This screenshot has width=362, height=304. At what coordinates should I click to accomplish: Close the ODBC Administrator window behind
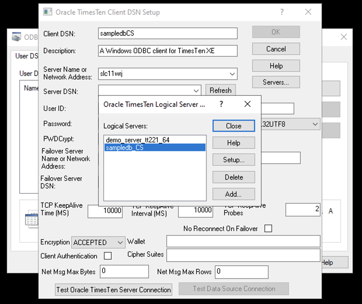(x=344, y=37)
